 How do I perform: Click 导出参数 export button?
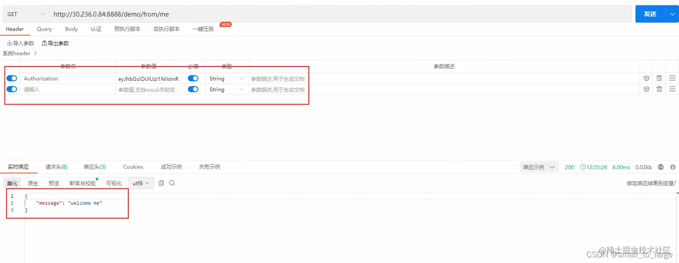point(55,43)
